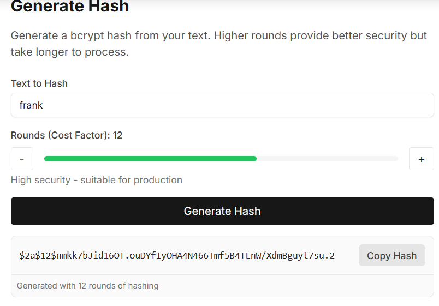Click the "Rounds (Cost Factor): 12" label
This screenshot has height=306, width=439.
pos(67,135)
